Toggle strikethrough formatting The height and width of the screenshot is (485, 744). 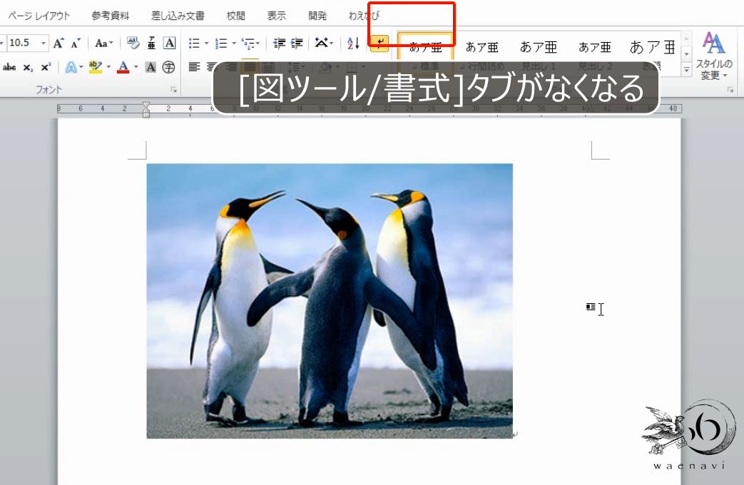[x=9, y=67]
